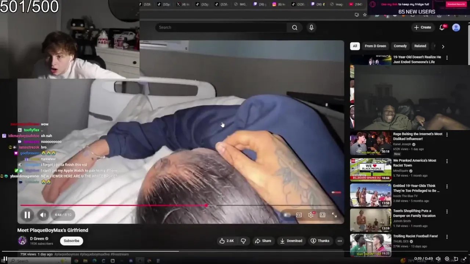Open YouTube player settings gear
The image size is (470, 264).
(311, 215)
